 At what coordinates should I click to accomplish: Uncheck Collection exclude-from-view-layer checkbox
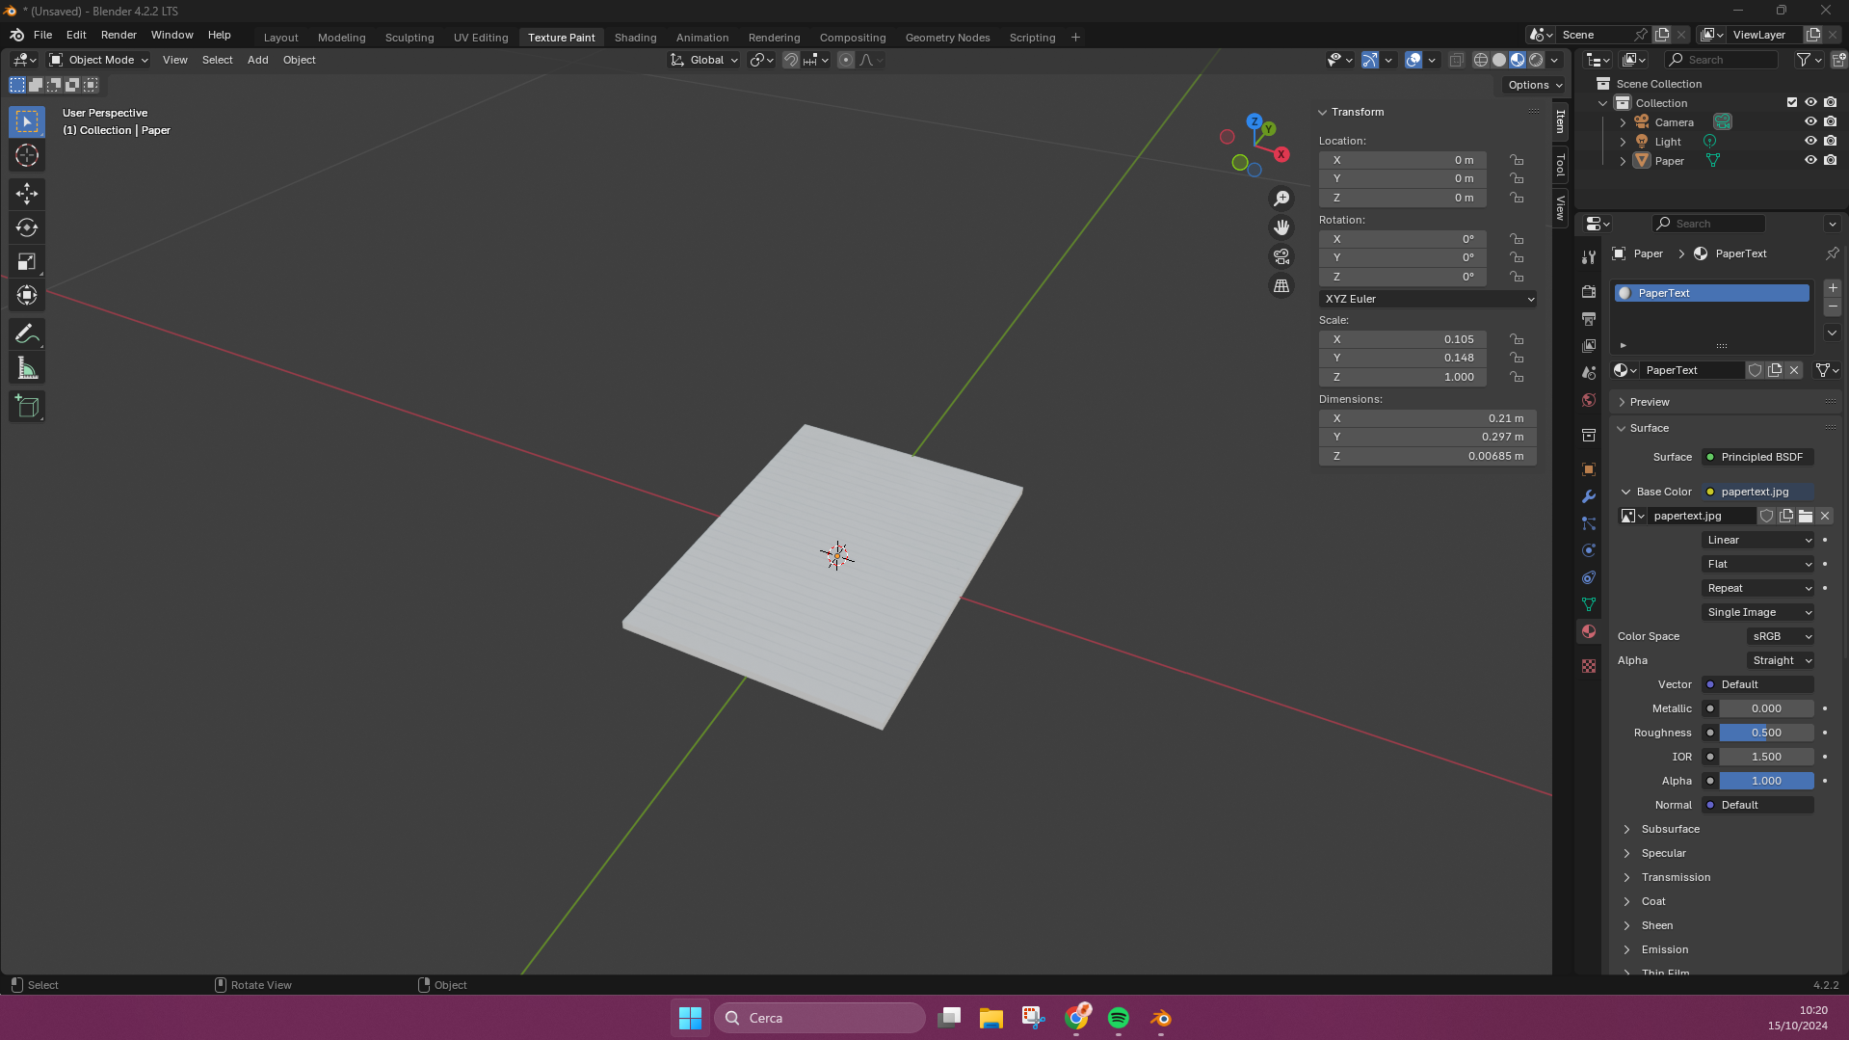click(1792, 103)
